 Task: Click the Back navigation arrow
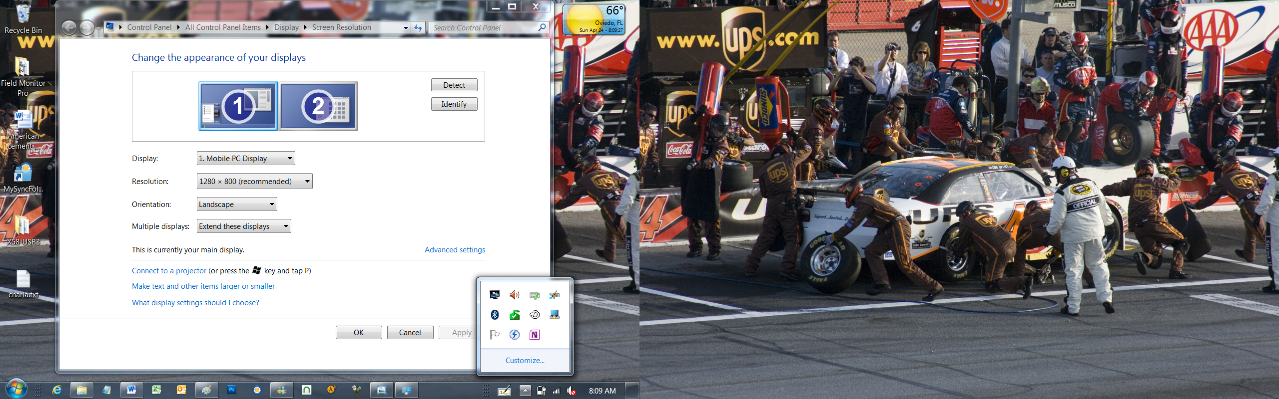69,28
